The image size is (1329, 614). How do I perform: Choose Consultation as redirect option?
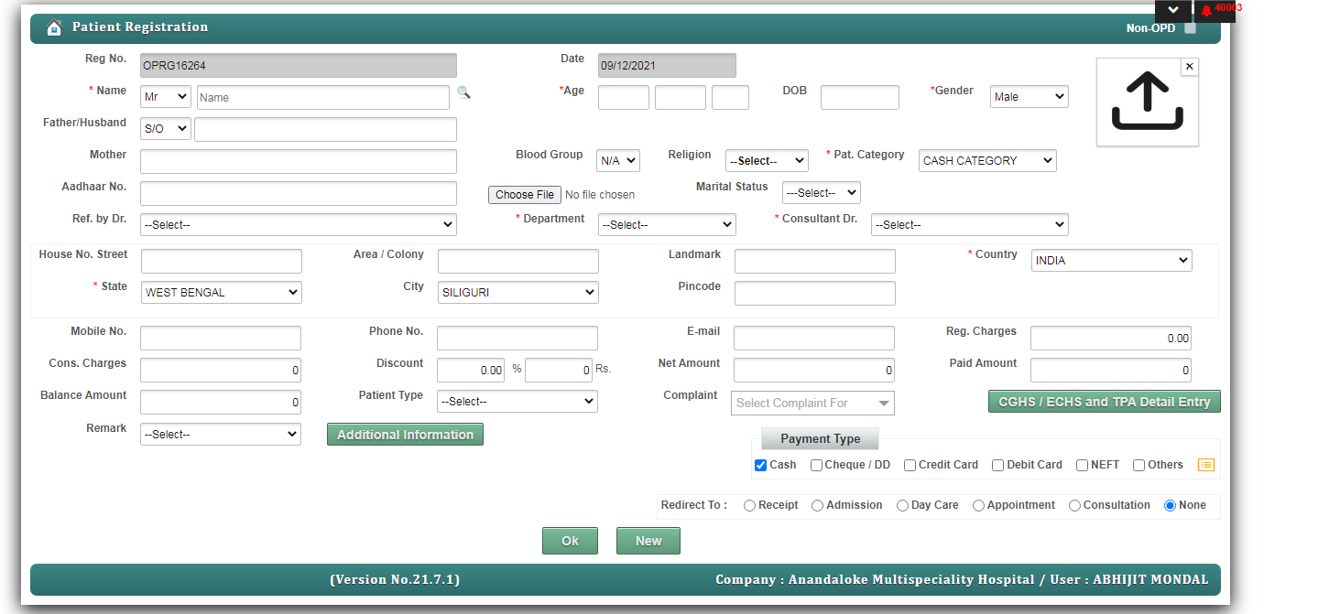(1074, 505)
